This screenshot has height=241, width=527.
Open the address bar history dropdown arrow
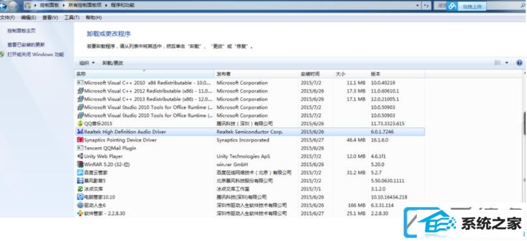click(x=417, y=6)
